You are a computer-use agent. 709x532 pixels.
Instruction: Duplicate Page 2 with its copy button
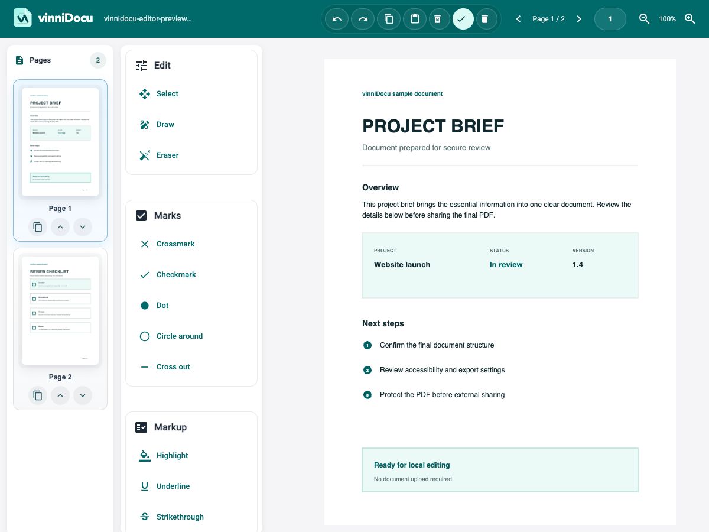(x=38, y=395)
